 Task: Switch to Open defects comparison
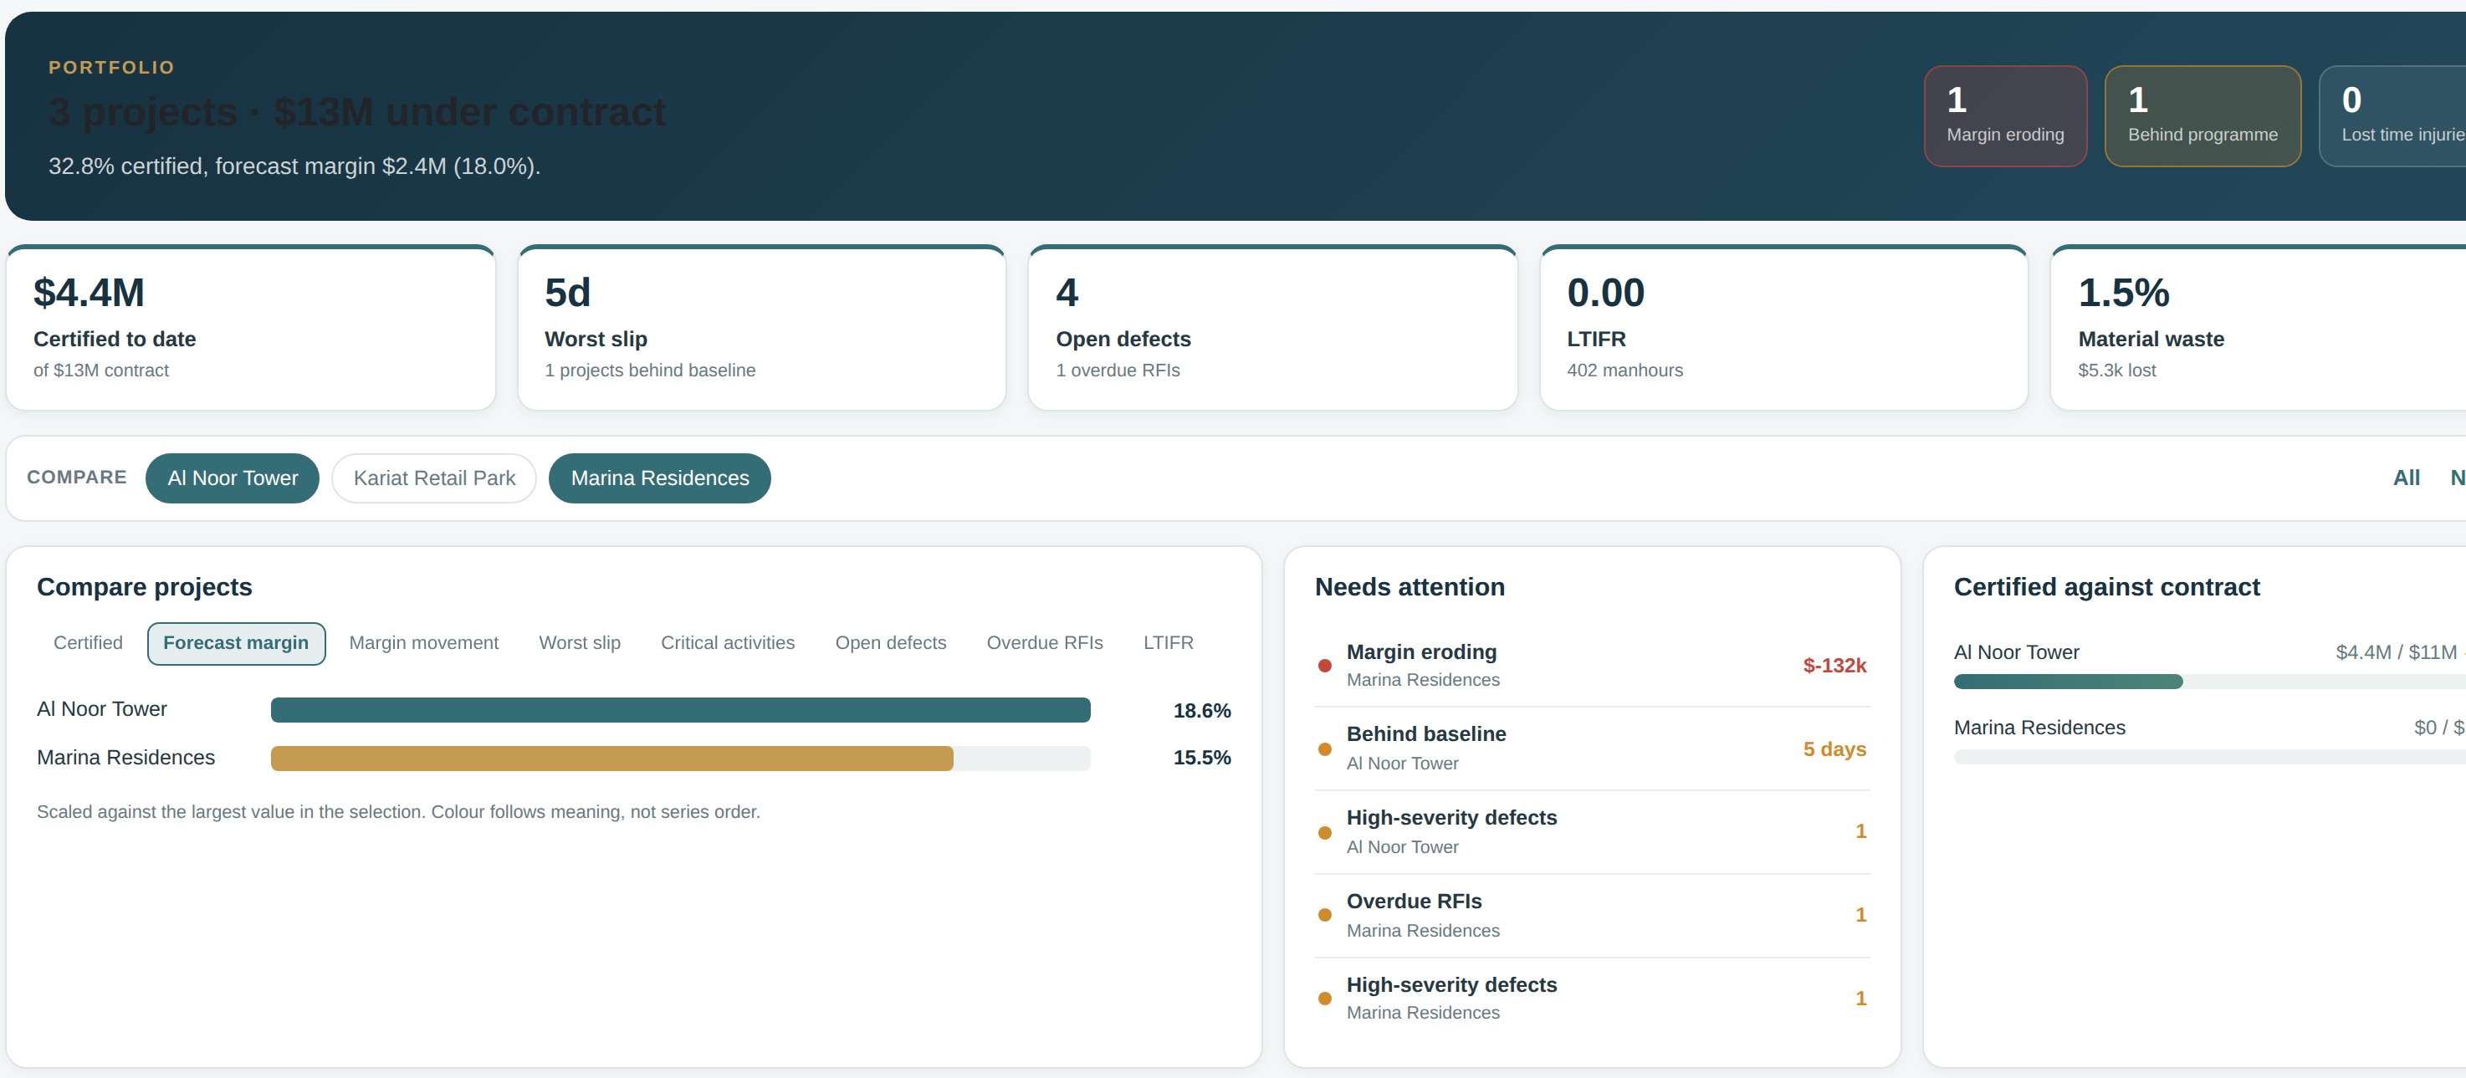pos(890,642)
